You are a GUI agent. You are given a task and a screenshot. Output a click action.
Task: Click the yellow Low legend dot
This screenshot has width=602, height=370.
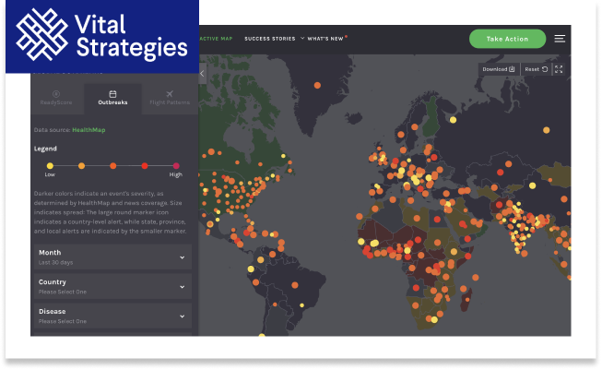[50, 166]
